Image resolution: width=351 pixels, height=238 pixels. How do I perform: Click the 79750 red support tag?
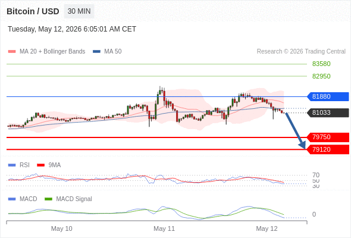327,137
